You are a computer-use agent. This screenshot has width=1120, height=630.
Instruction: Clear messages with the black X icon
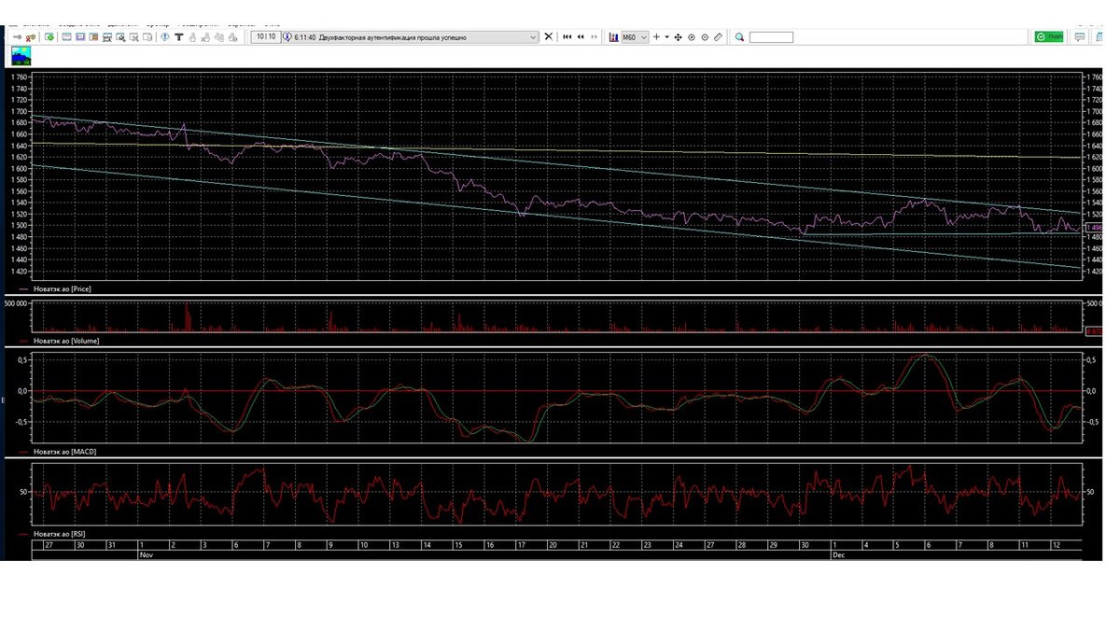tap(549, 37)
